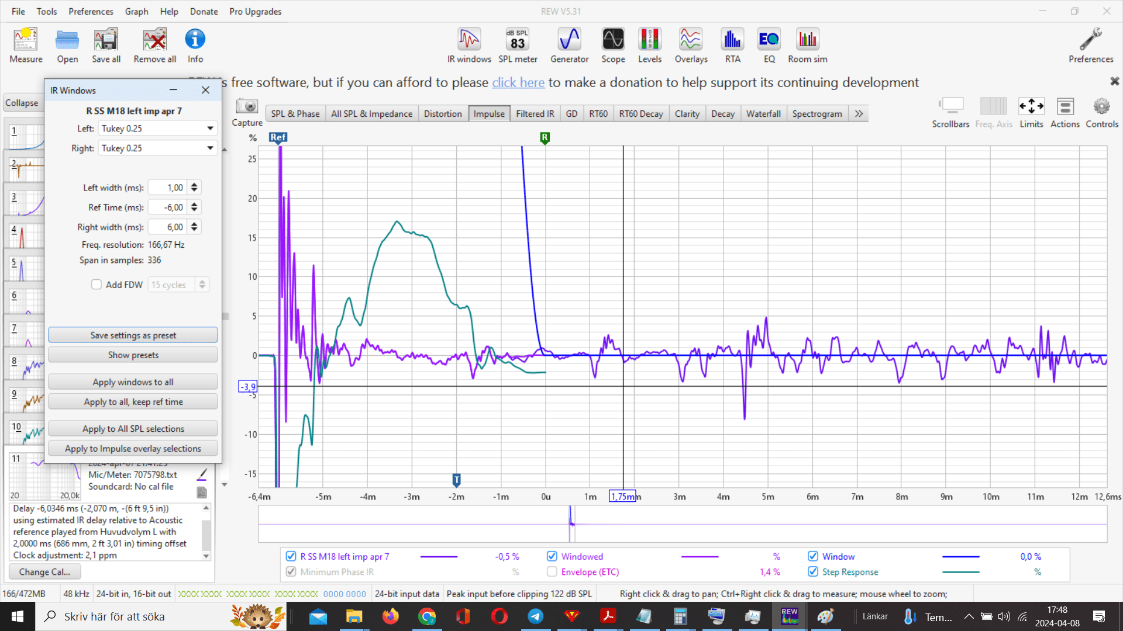Open Telegram from the taskbar
Viewport: 1123px width, 631px height.
[535, 616]
